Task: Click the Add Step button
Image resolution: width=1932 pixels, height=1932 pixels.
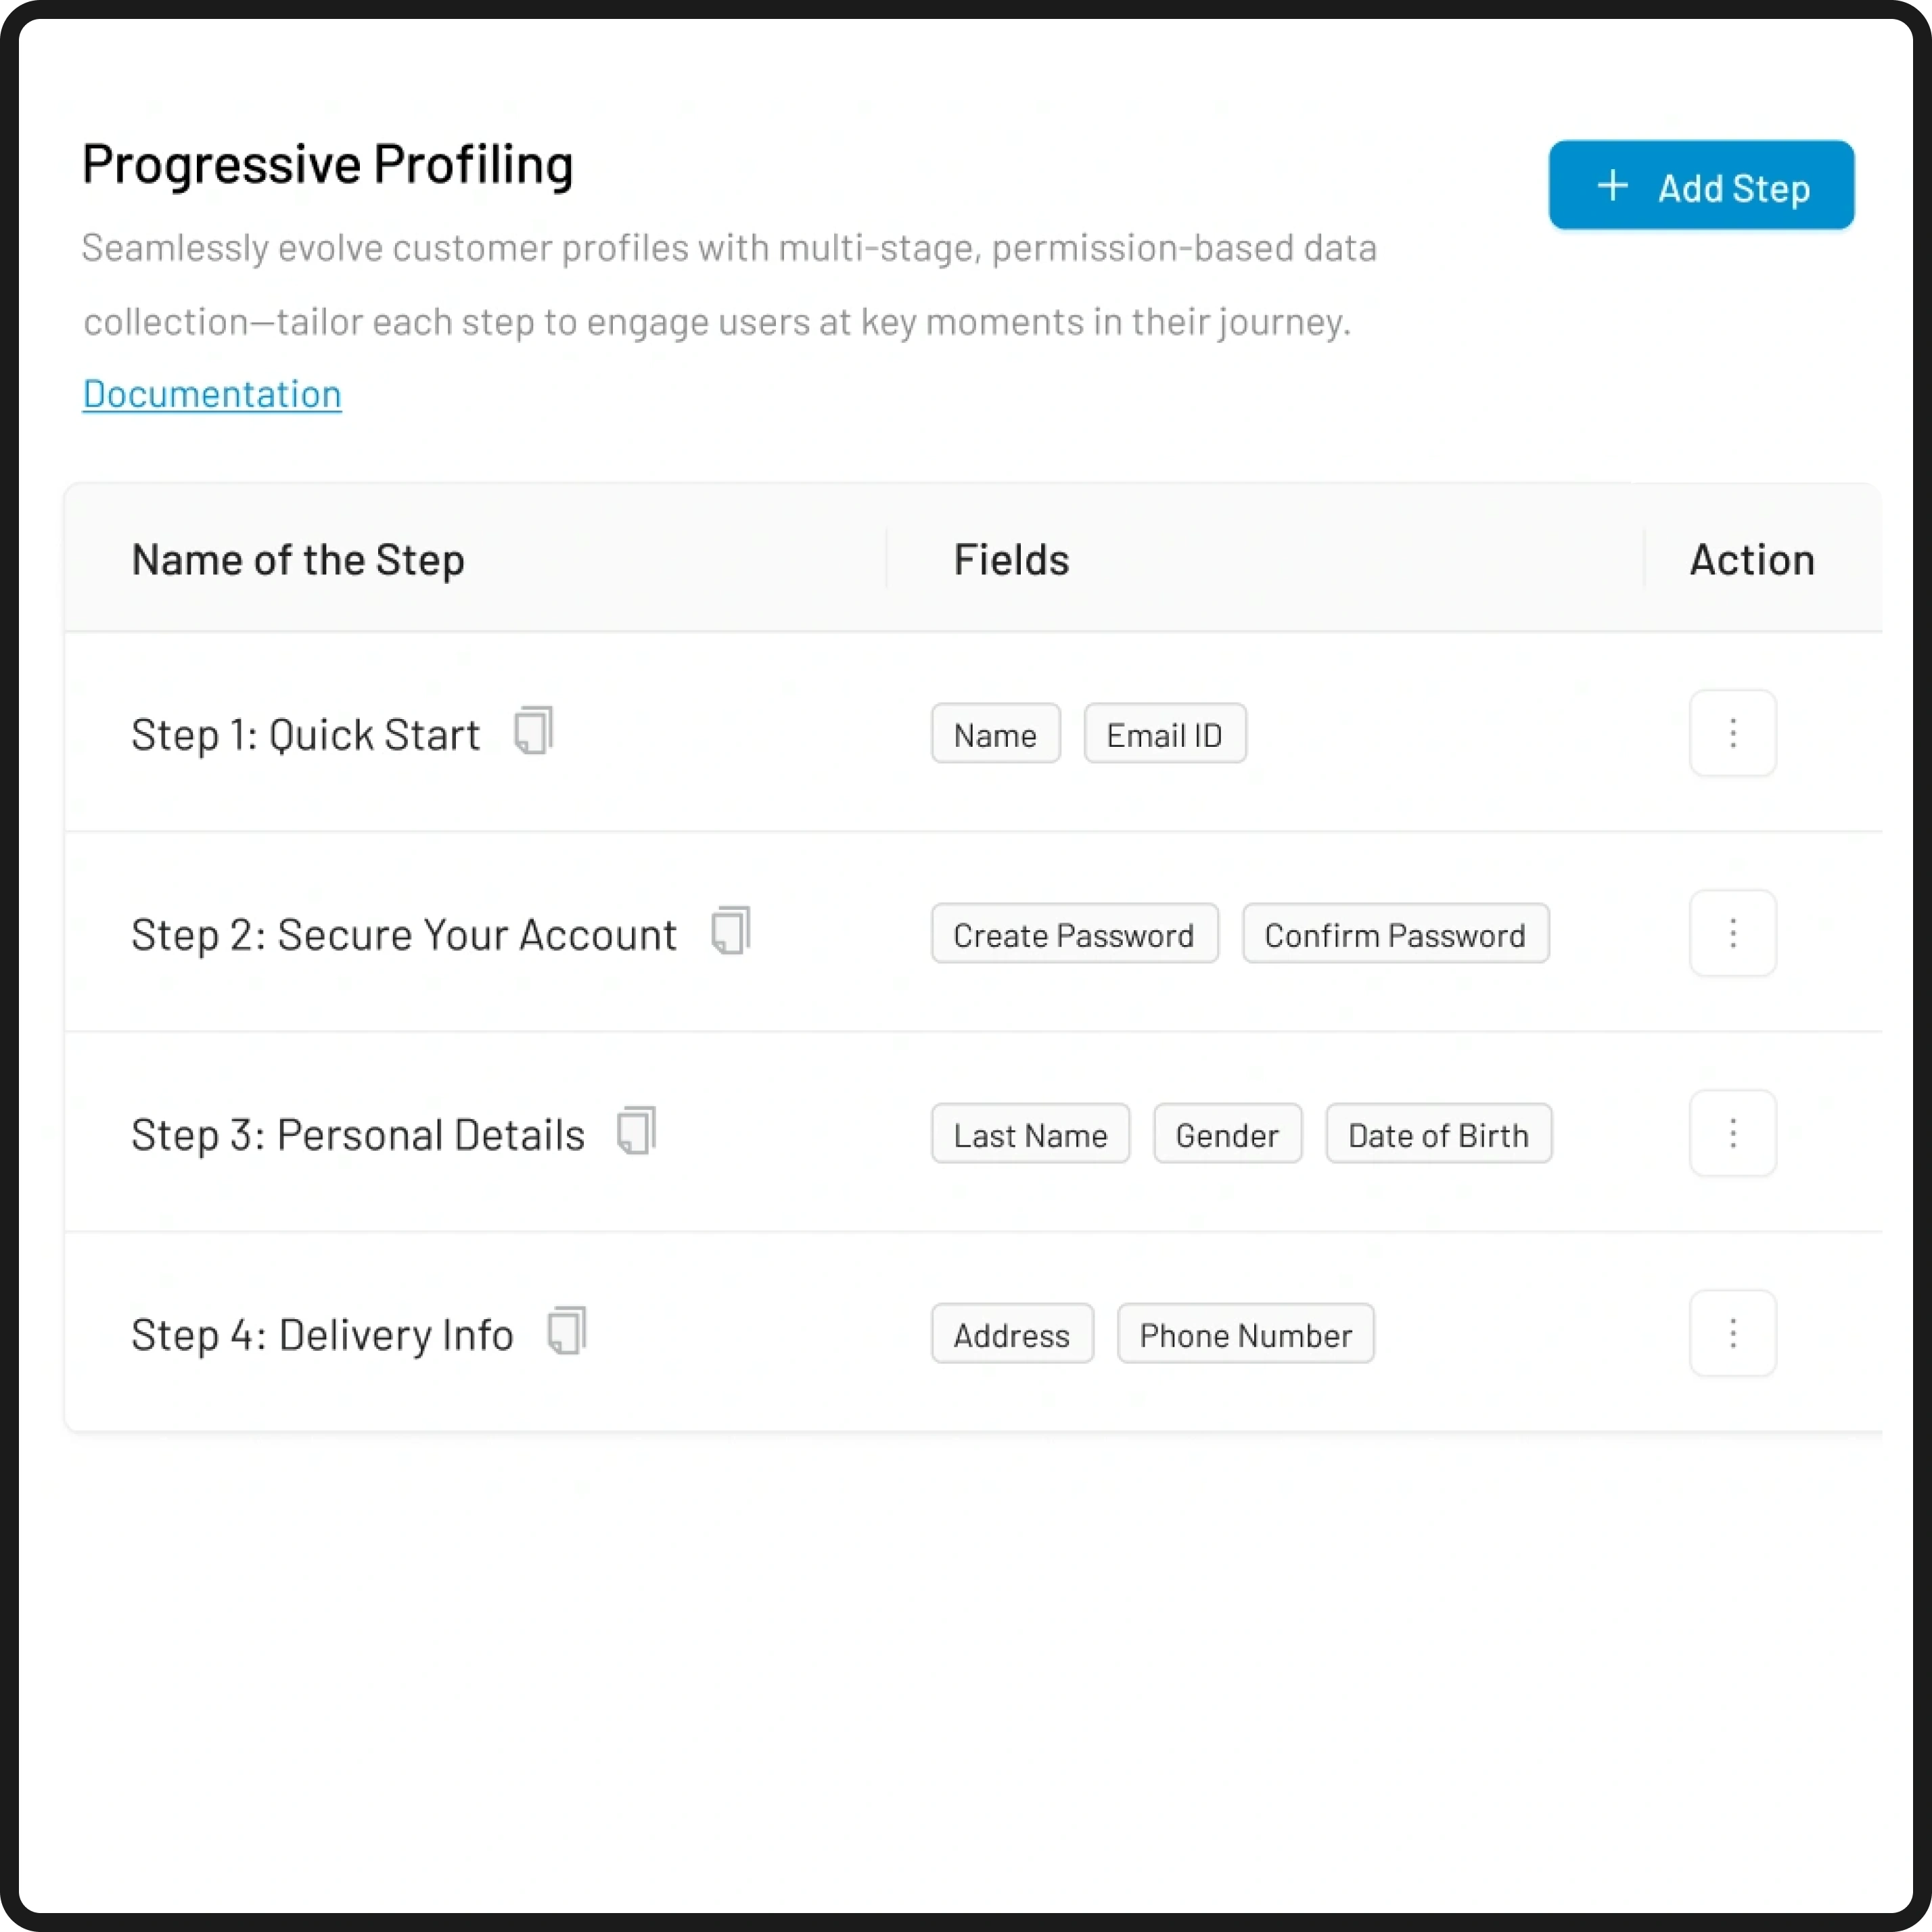Action: [x=1700, y=186]
